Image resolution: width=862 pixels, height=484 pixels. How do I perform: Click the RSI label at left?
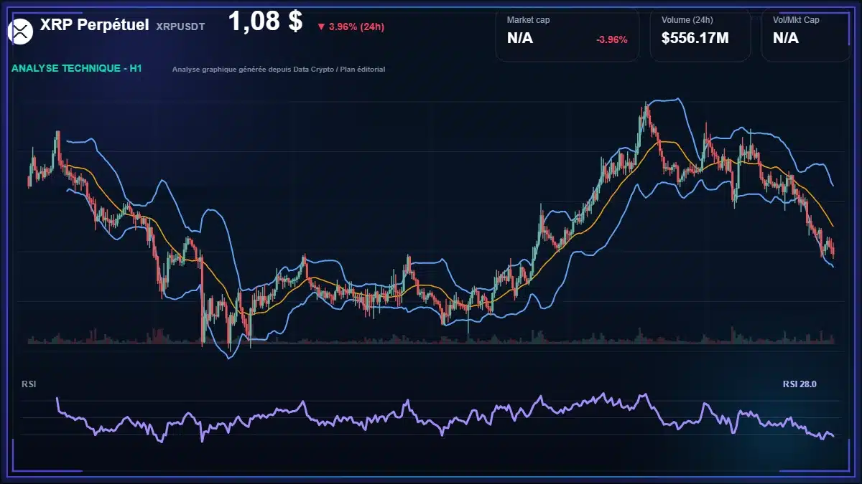(29, 384)
